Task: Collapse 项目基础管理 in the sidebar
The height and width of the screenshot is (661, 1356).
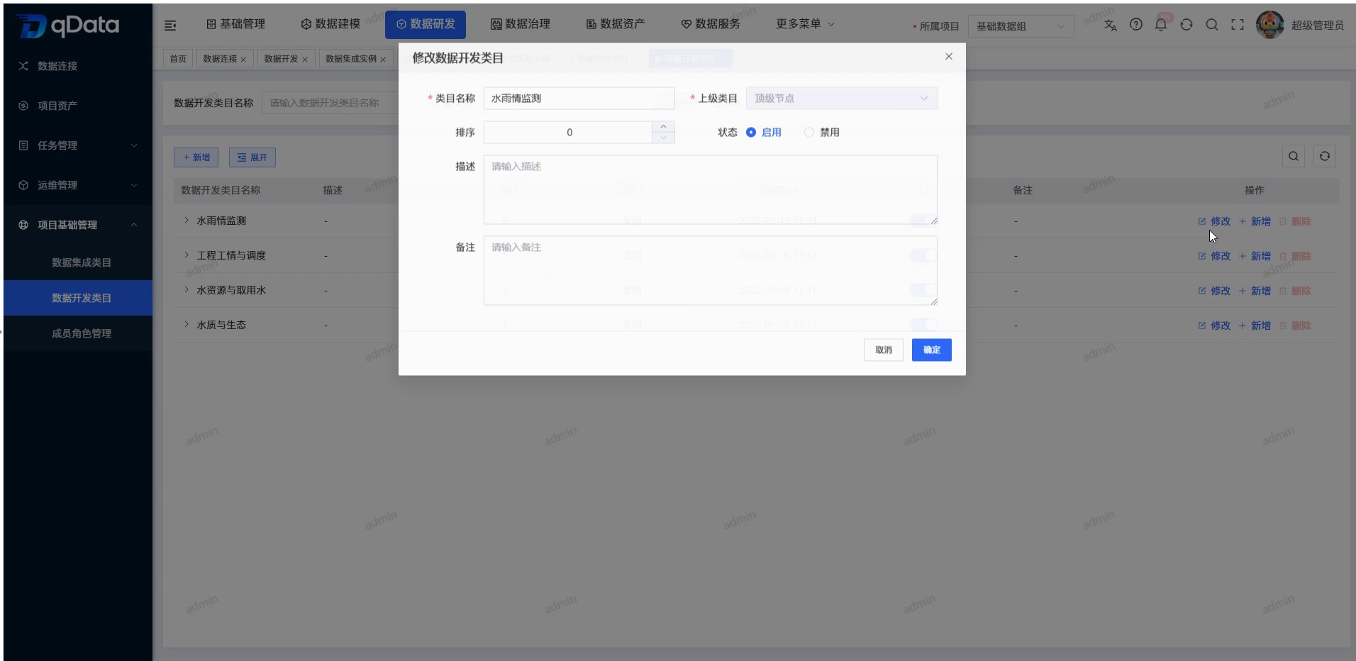Action: click(78, 225)
